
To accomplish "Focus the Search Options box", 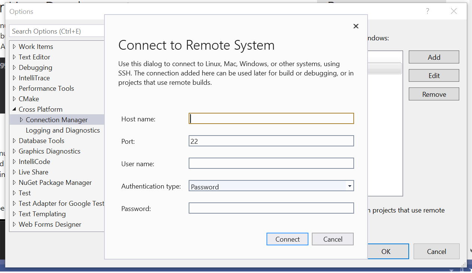I will (56, 31).
